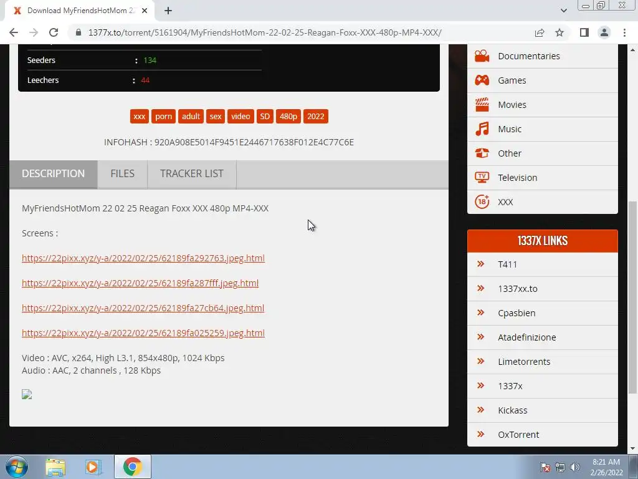Viewport: 638px width, 479px height.
Task: Click the '480p' tag
Action: 288,117
